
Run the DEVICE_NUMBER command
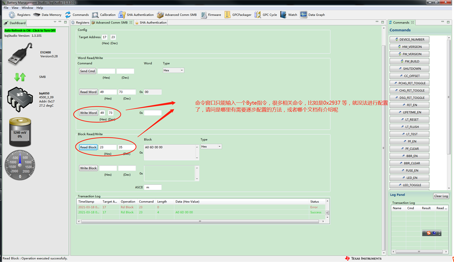pos(409,39)
